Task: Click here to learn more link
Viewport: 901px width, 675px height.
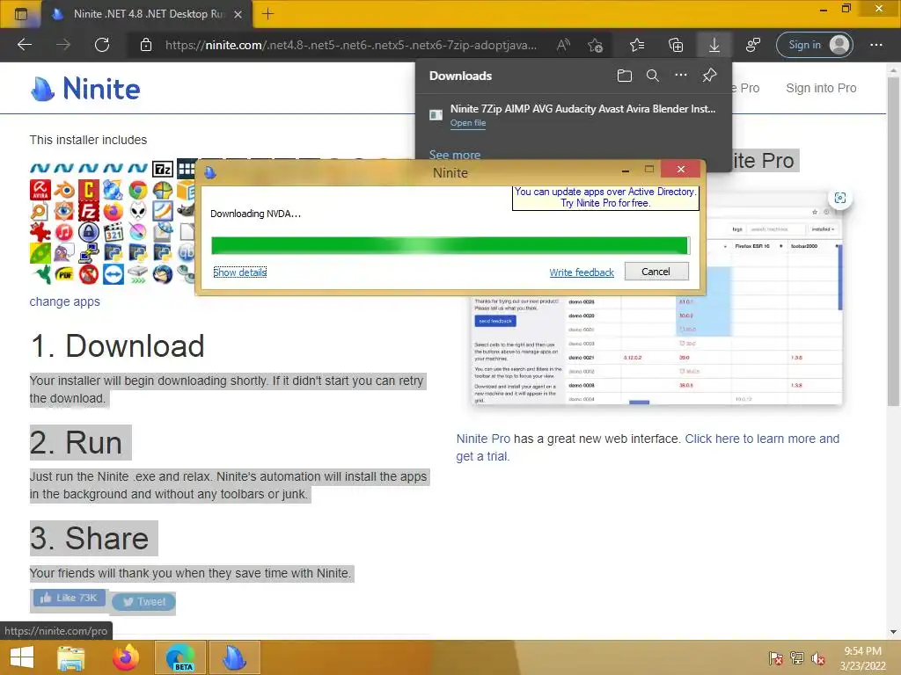Action: pyautogui.click(x=762, y=439)
